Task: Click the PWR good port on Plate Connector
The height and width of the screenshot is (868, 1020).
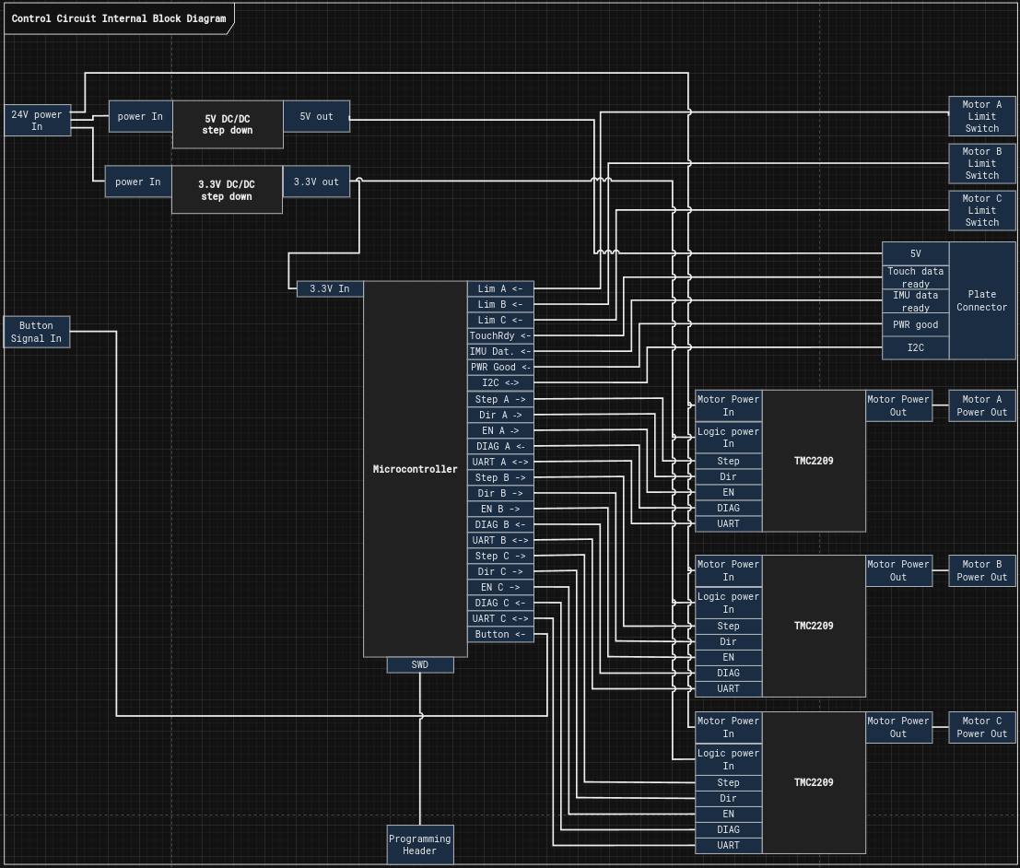Action: [915, 324]
